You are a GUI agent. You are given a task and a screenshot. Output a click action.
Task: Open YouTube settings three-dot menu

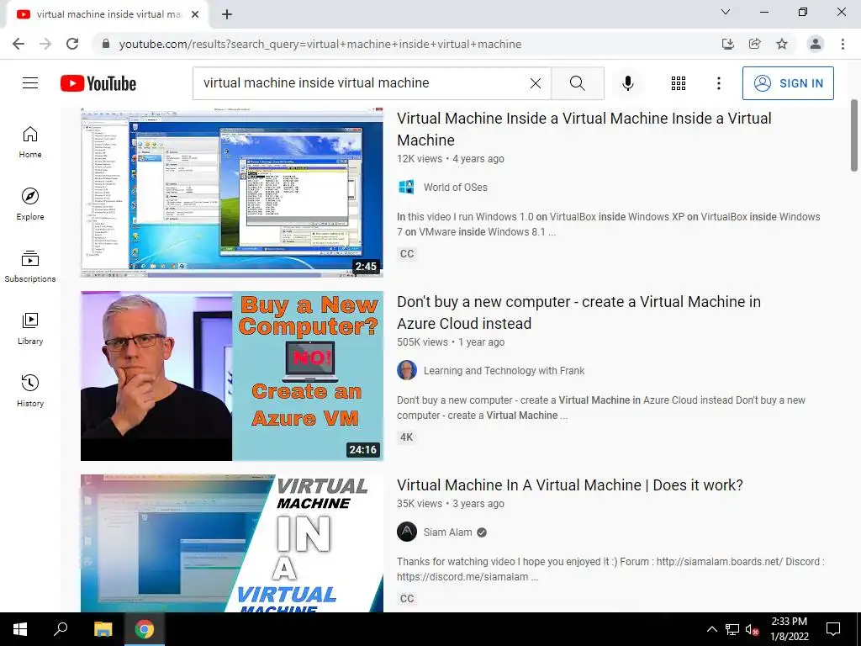pos(718,83)
